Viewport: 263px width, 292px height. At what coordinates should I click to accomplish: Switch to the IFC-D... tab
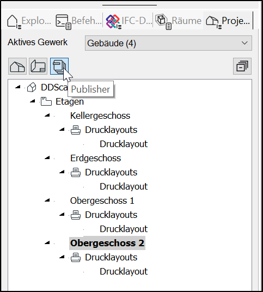pos(129,21)
